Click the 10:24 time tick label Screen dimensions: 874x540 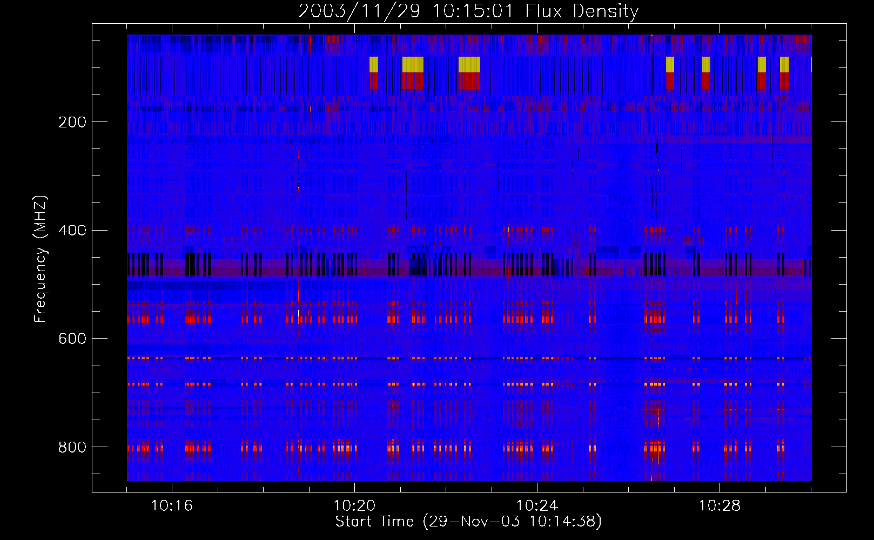(x=537, y=506)
